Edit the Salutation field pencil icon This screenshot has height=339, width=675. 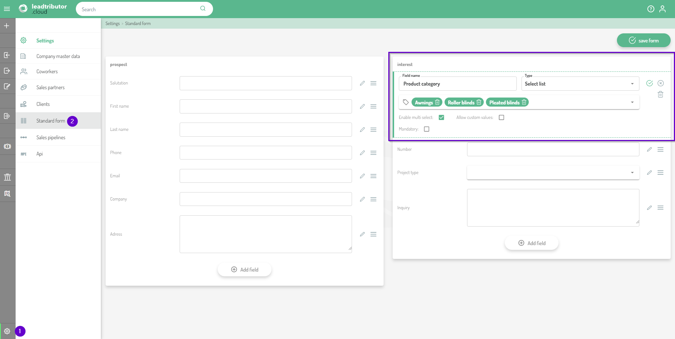[362, 83]
